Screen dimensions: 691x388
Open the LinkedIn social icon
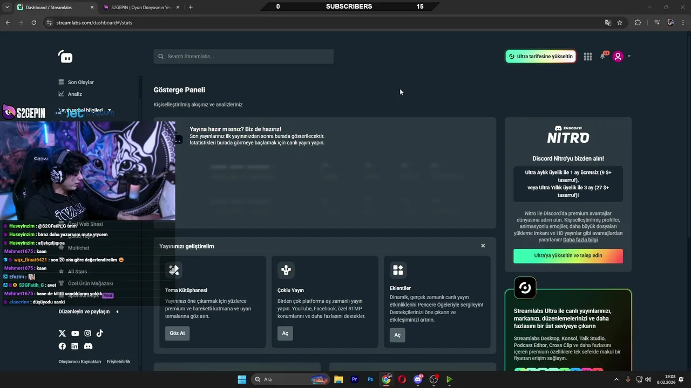coord(74,347)
